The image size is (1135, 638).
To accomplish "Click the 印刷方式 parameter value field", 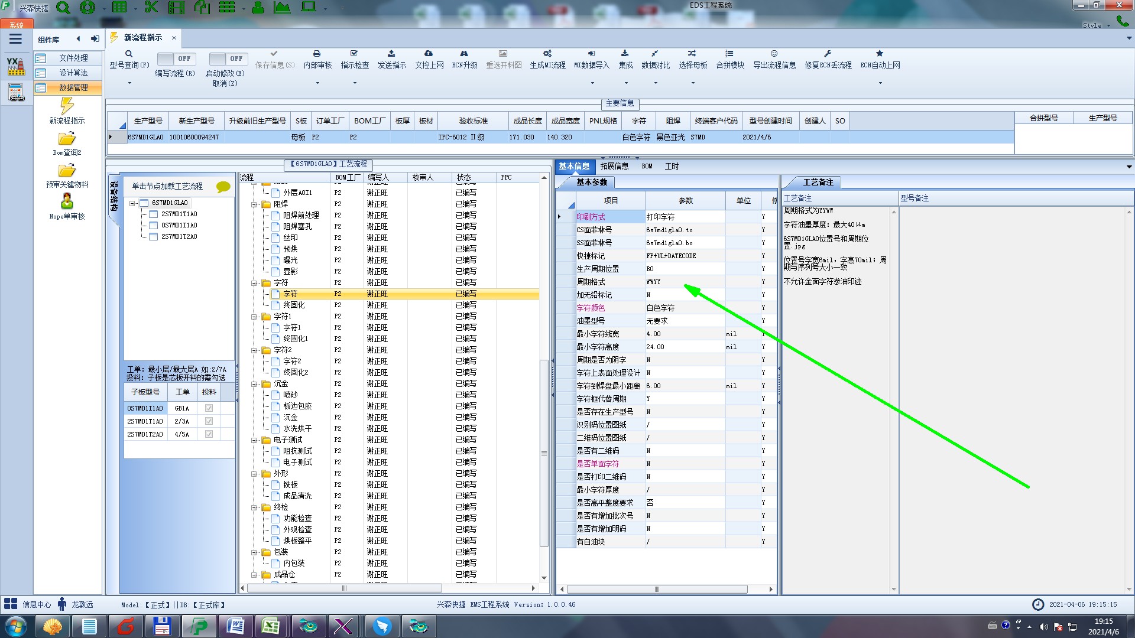I will 685,217.
